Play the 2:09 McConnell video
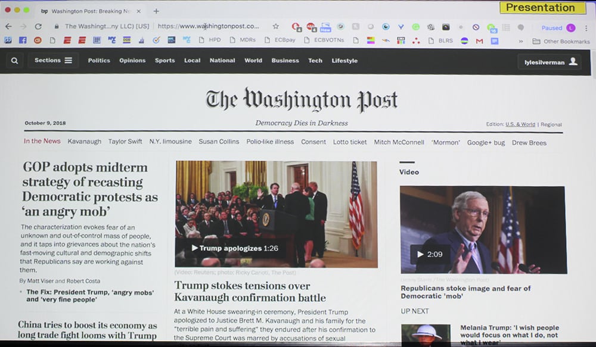Image resolution: width=596 pixels, height=347 pixels. [x=430, y=254]
